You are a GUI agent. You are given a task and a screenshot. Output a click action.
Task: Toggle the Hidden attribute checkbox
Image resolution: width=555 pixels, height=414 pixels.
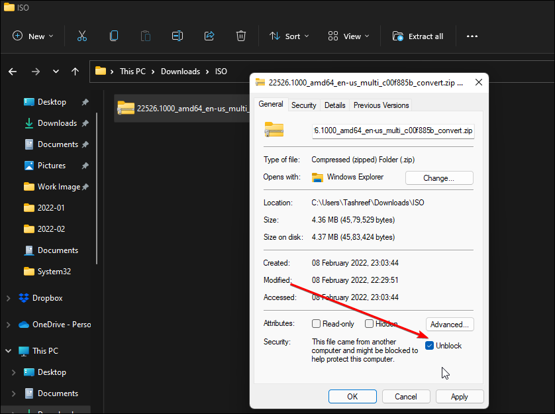[x=369, y=324]
